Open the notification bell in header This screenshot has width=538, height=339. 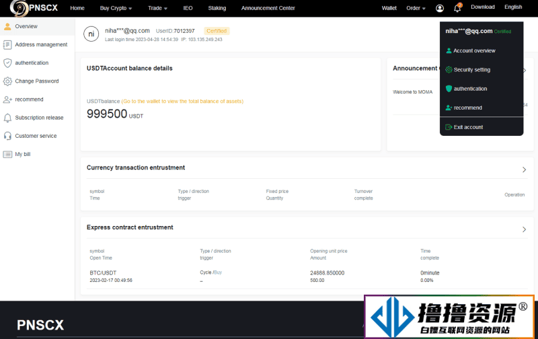coord(457,8)
